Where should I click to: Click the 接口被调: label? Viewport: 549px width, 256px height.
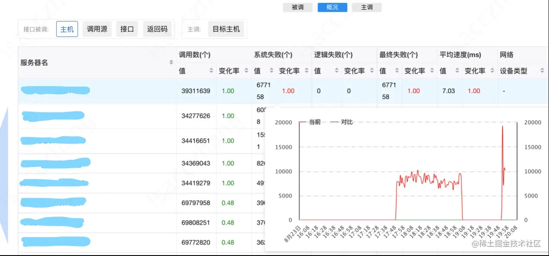pyautogui.click(x=36, y=30)
